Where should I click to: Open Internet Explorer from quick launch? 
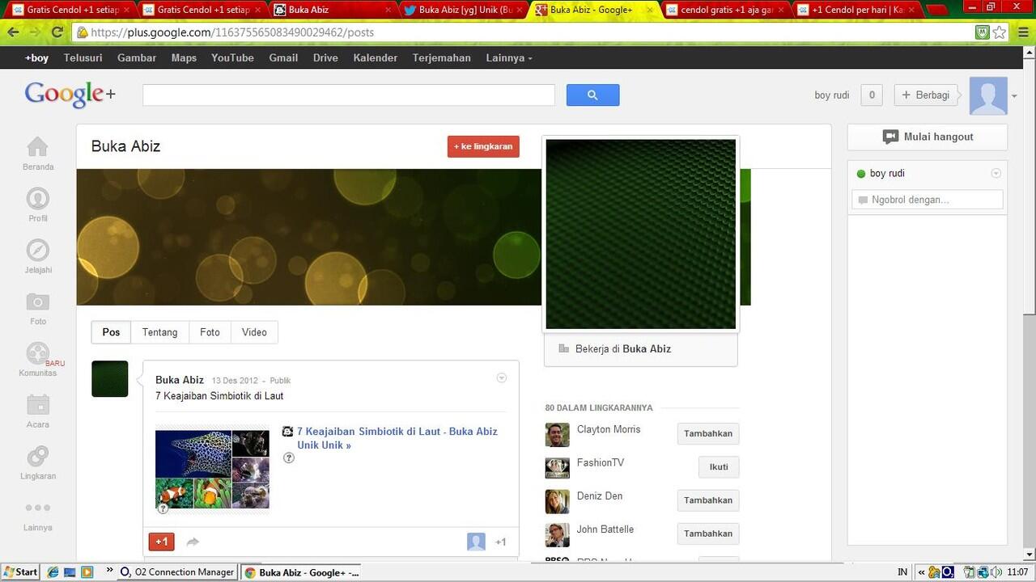point(53,571)
